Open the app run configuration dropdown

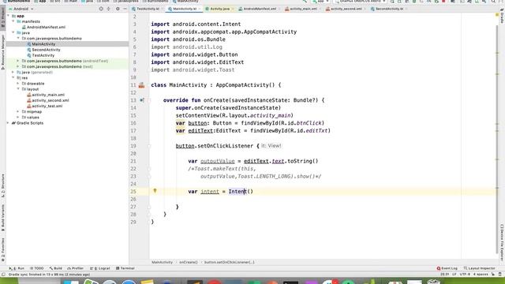(x=320, y=2)
